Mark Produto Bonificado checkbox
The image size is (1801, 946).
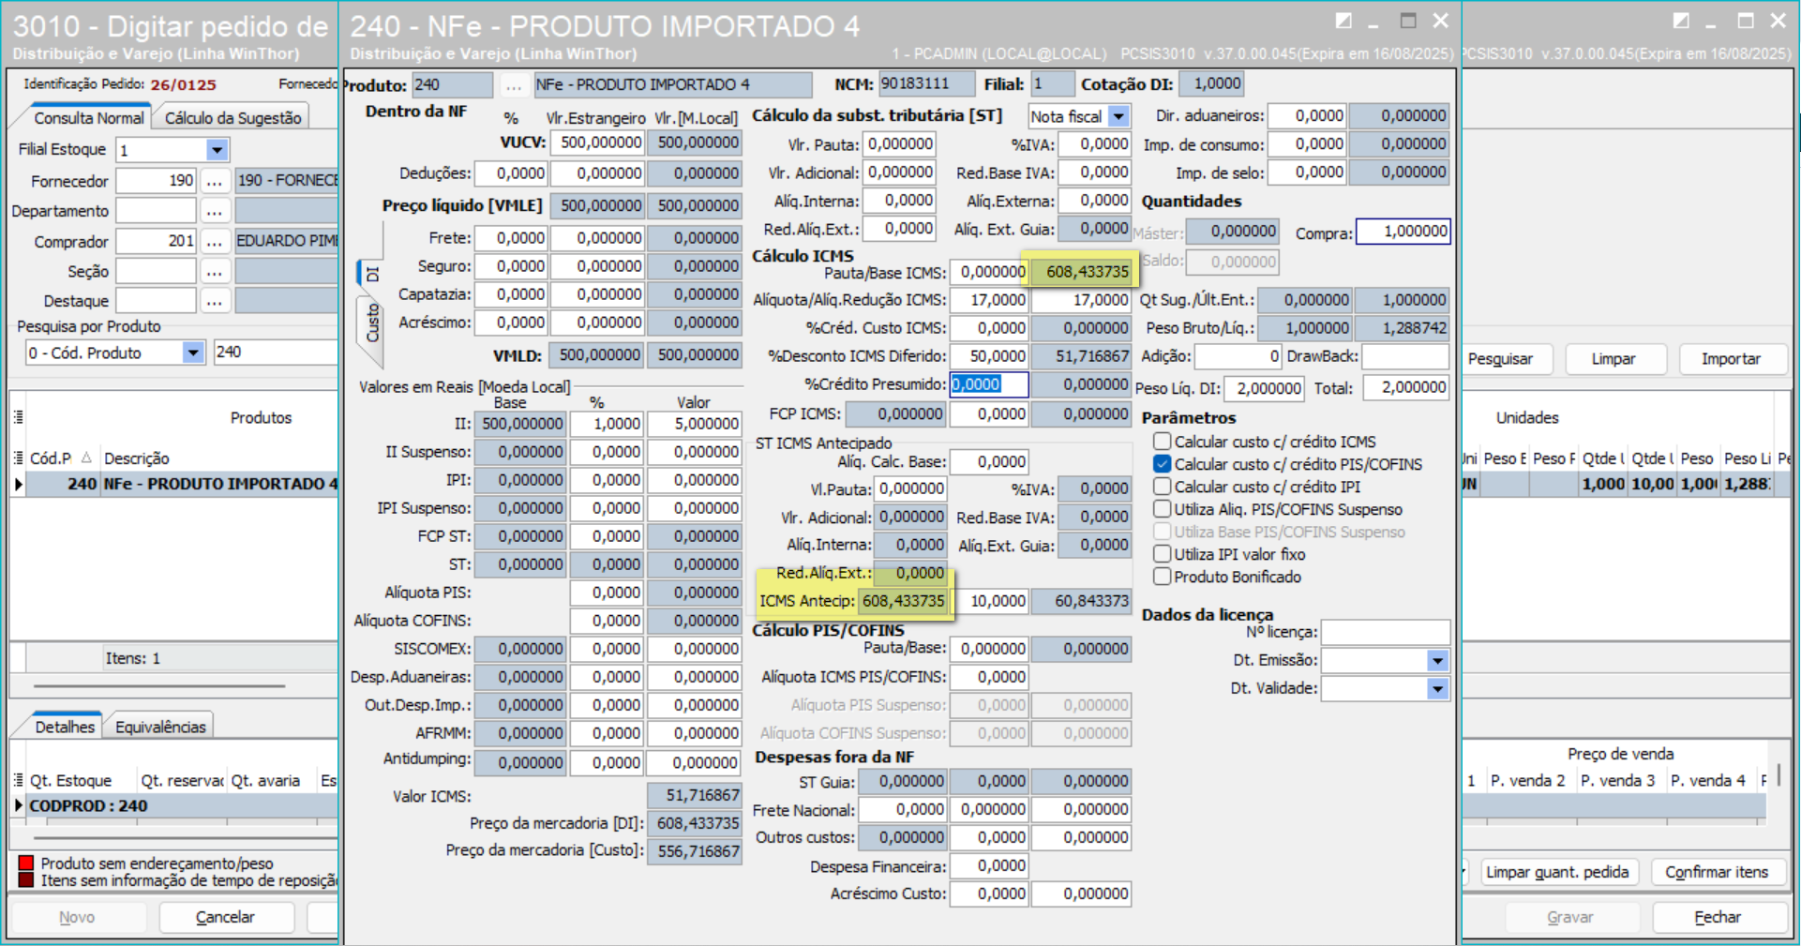[x=1163, y=577]
